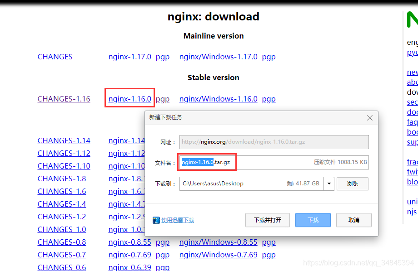418x271 pixels.
Task: Click pgp link next to nginx/Windows-0.7.69
Action: (269, 255)
